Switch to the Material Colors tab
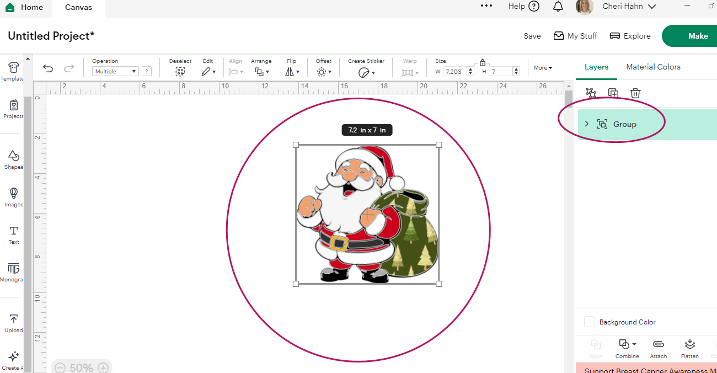The height and width of the screenshot is (373, 717). 653,67
